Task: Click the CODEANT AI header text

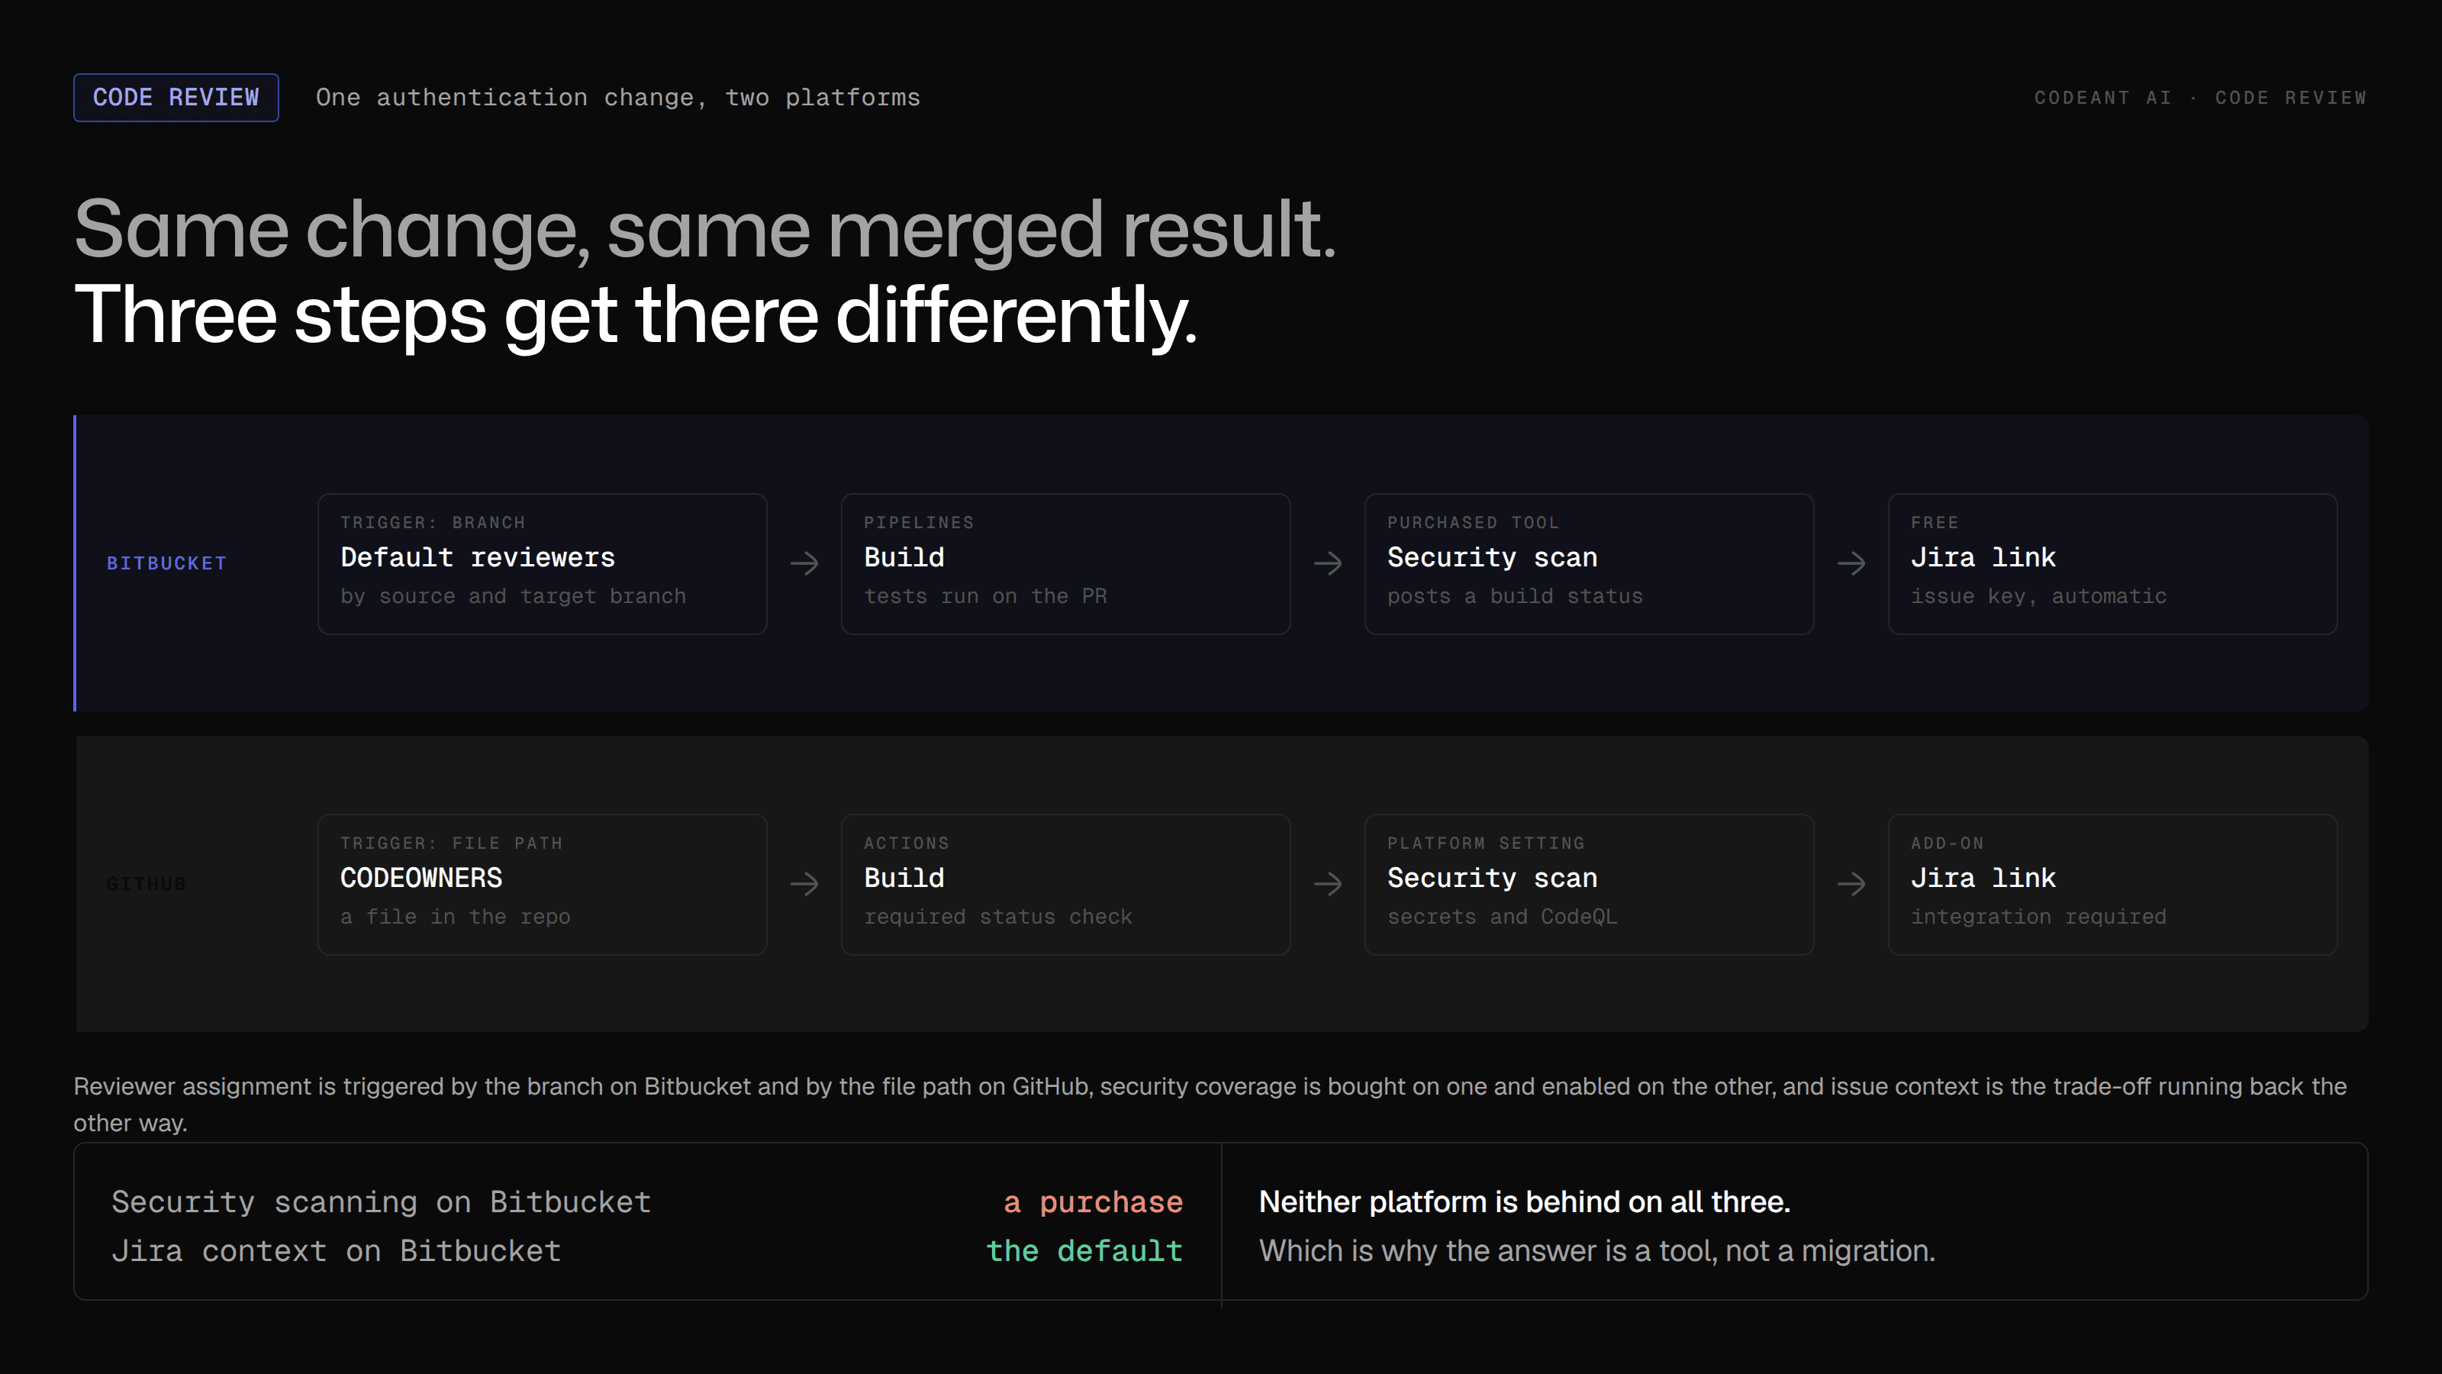Action: (x=2102, y=98)
